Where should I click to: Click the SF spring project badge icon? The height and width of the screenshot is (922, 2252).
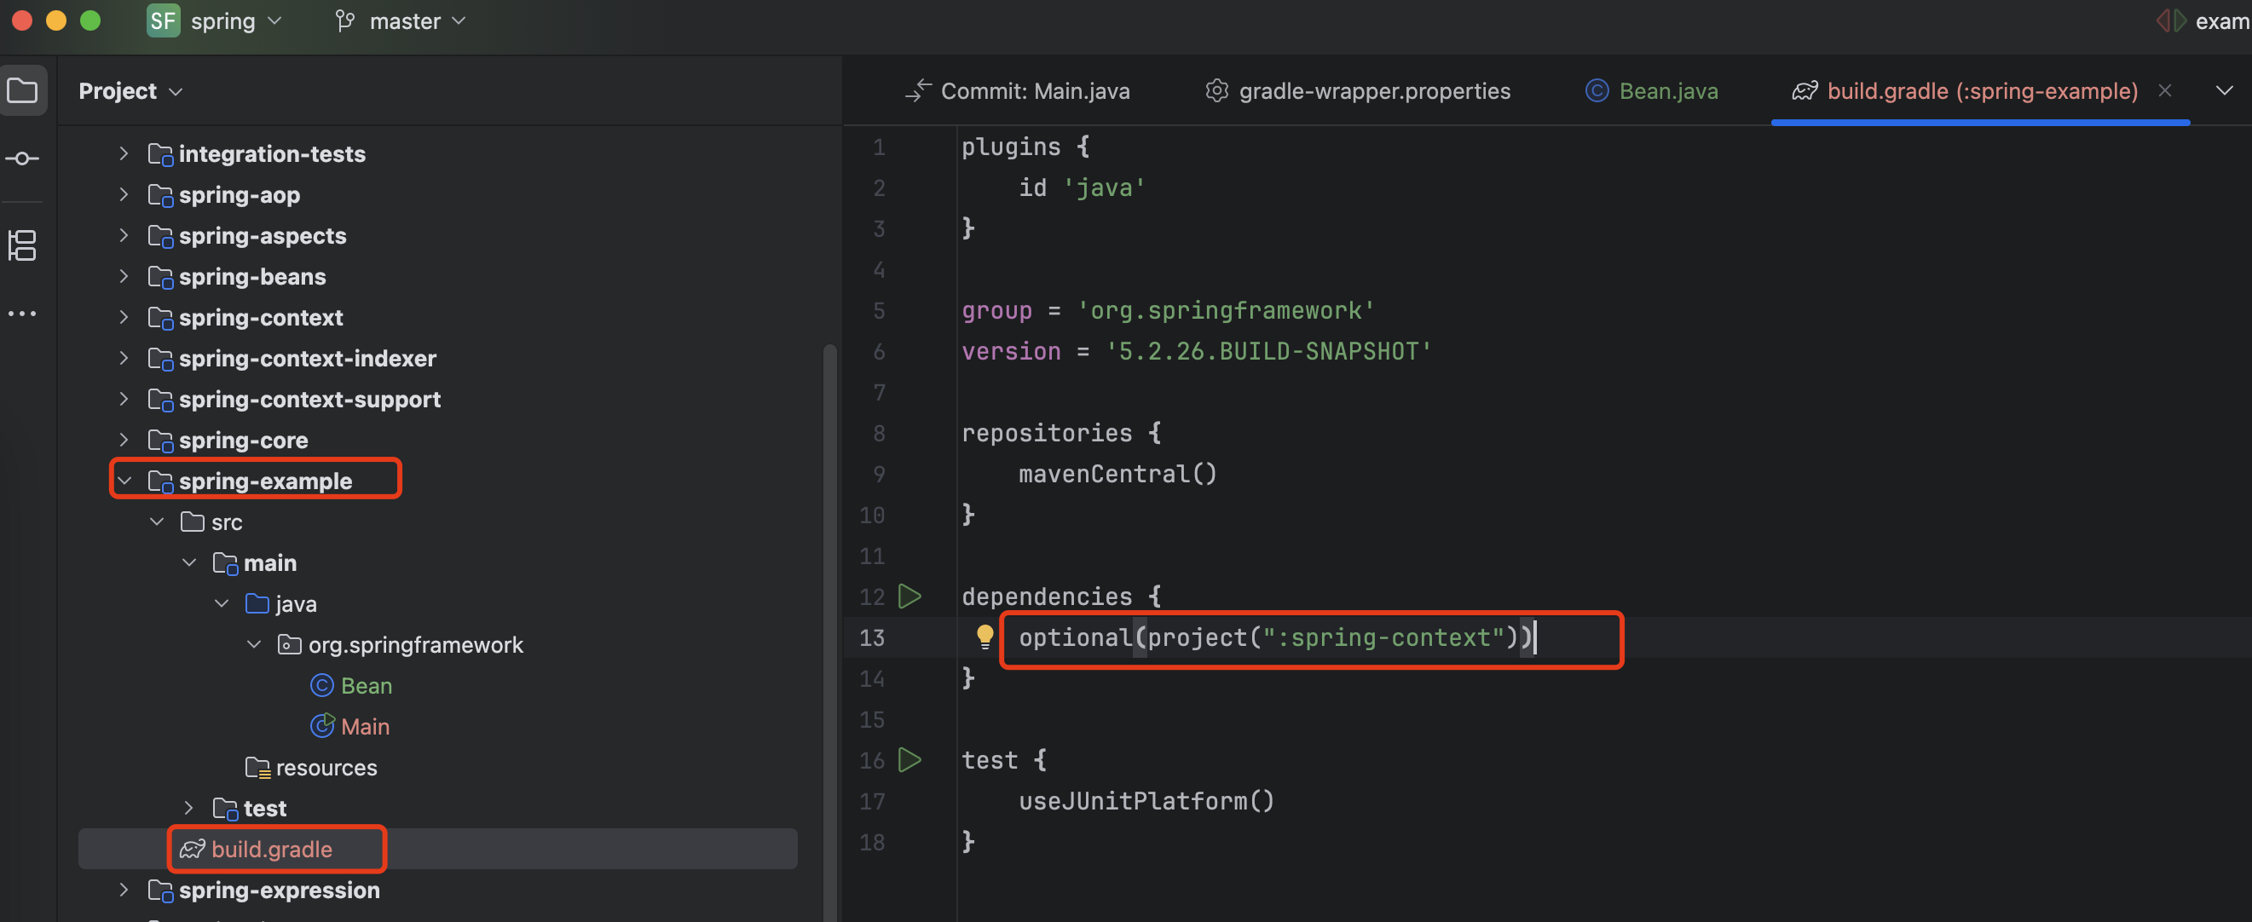point(164,21)
